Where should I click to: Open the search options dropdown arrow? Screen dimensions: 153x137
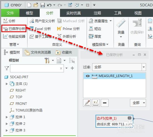pyautogui.click(x=66, y=68)
